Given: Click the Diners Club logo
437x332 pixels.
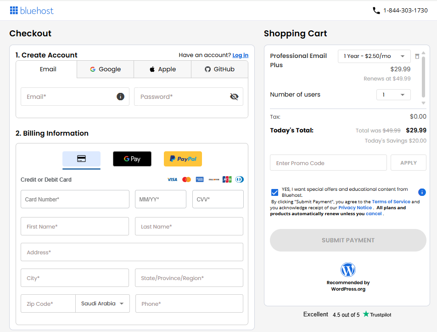Looking at the screenshot, I should (x=240, y=179).
